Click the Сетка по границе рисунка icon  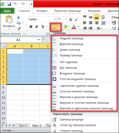point(54,125)
